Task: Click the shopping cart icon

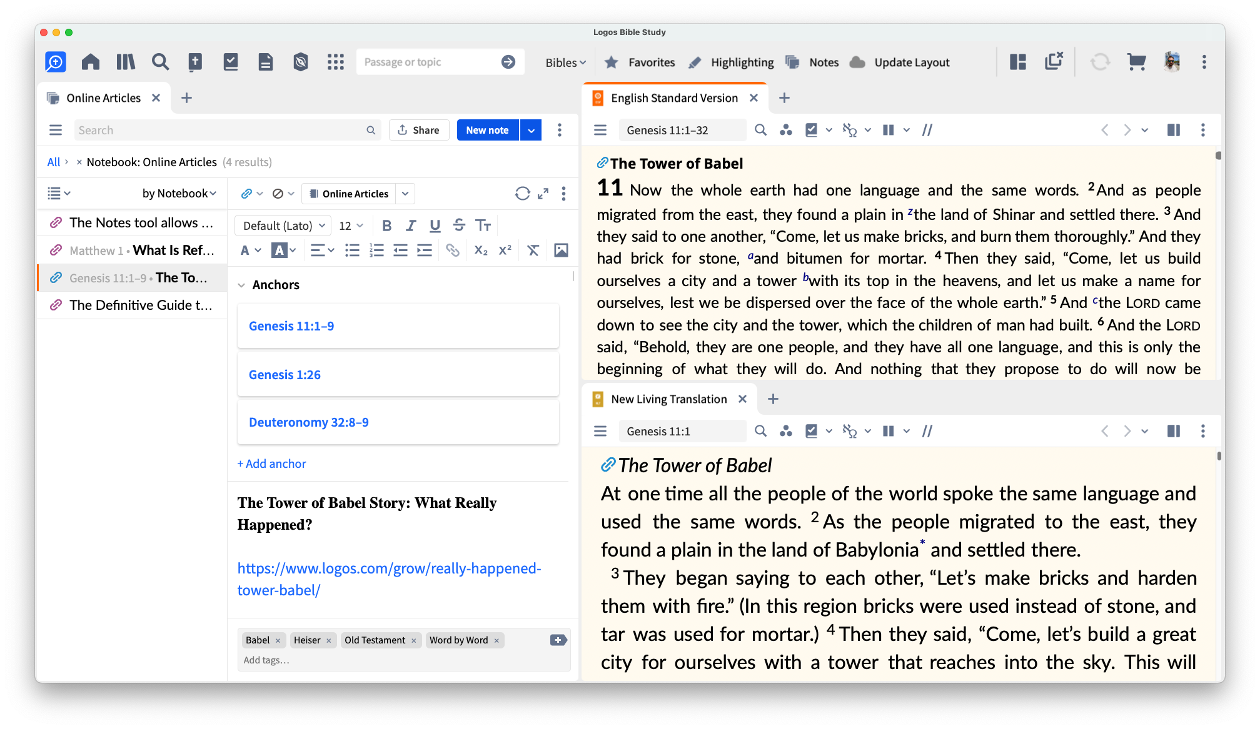Action: coord(1136,62)
